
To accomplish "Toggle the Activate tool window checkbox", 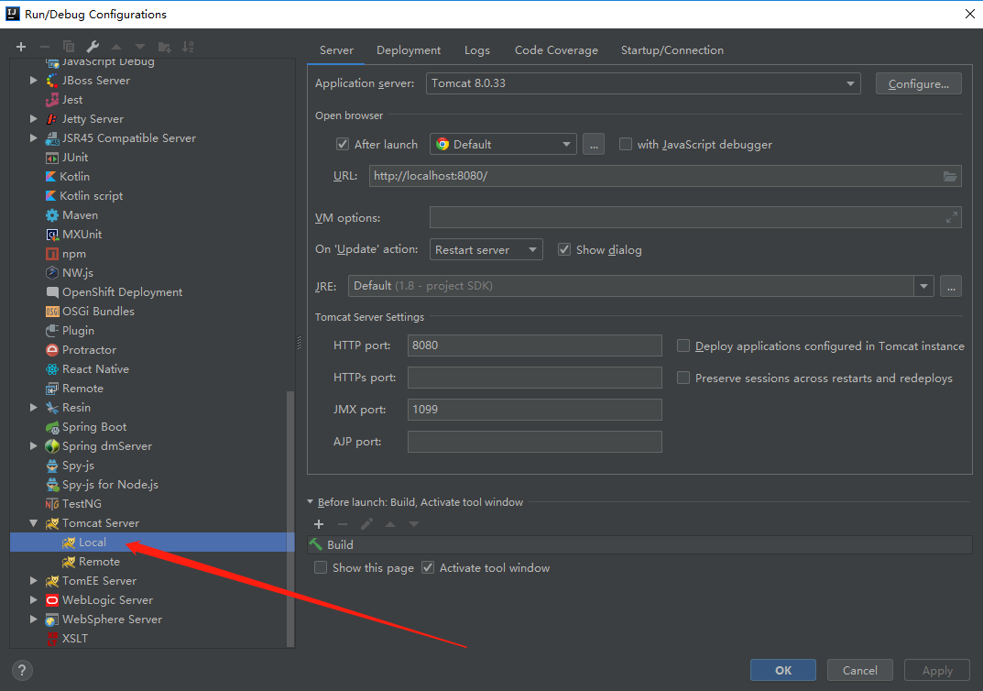I will (x=428, y=567).
